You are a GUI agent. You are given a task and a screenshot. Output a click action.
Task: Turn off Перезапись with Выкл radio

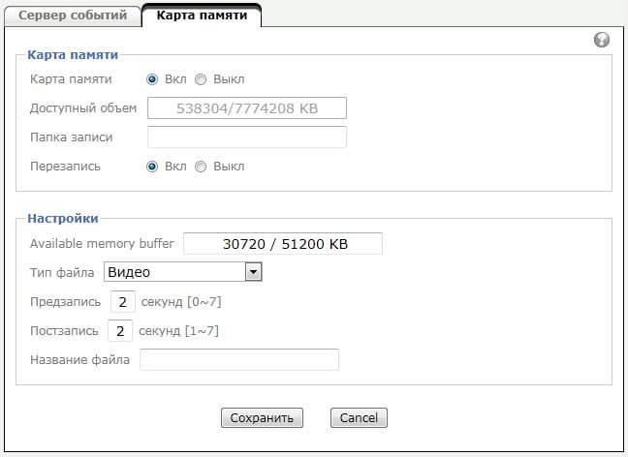[201, 167]
